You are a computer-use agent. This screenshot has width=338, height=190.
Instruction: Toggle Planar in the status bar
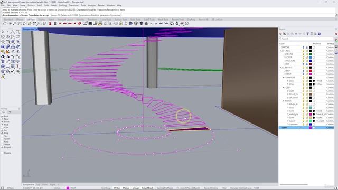pos(126,188)
